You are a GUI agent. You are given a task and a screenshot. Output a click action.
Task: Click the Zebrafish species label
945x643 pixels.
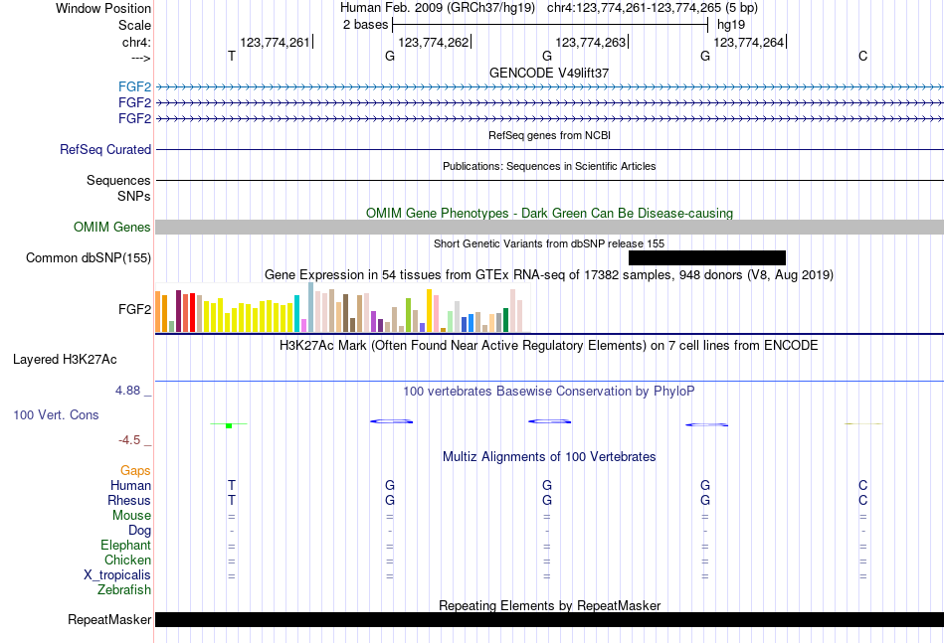click(x=124, y=590)
